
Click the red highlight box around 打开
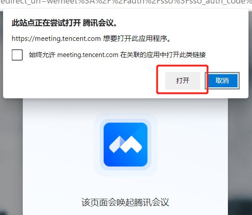pos(182,79)
